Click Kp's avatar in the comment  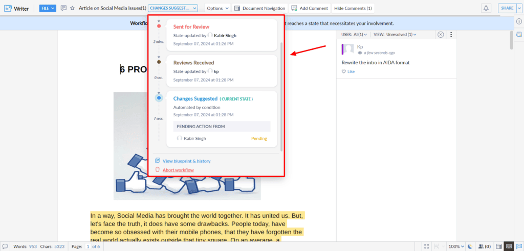[x=348, y=49]
